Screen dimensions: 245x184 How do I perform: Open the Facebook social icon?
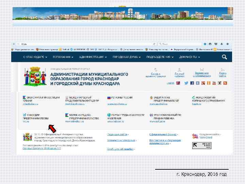(192, 83)
